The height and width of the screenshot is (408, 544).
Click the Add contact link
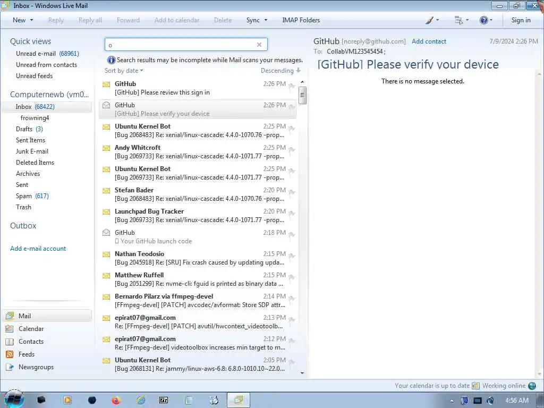[429, 41]
